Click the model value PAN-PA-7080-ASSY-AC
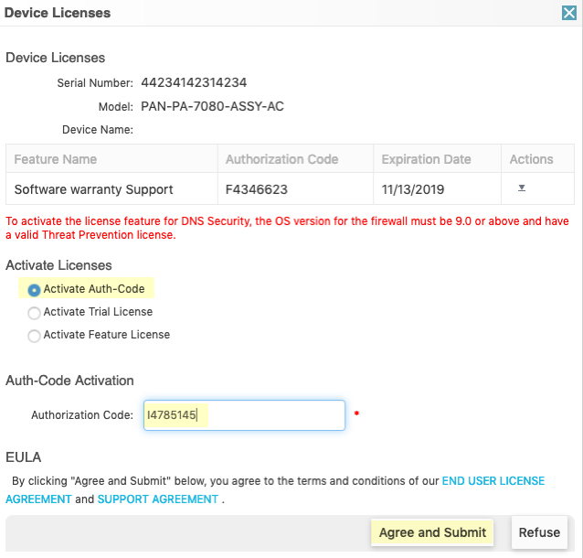Viewport: 583px width, 558px height. click(212, 106)
